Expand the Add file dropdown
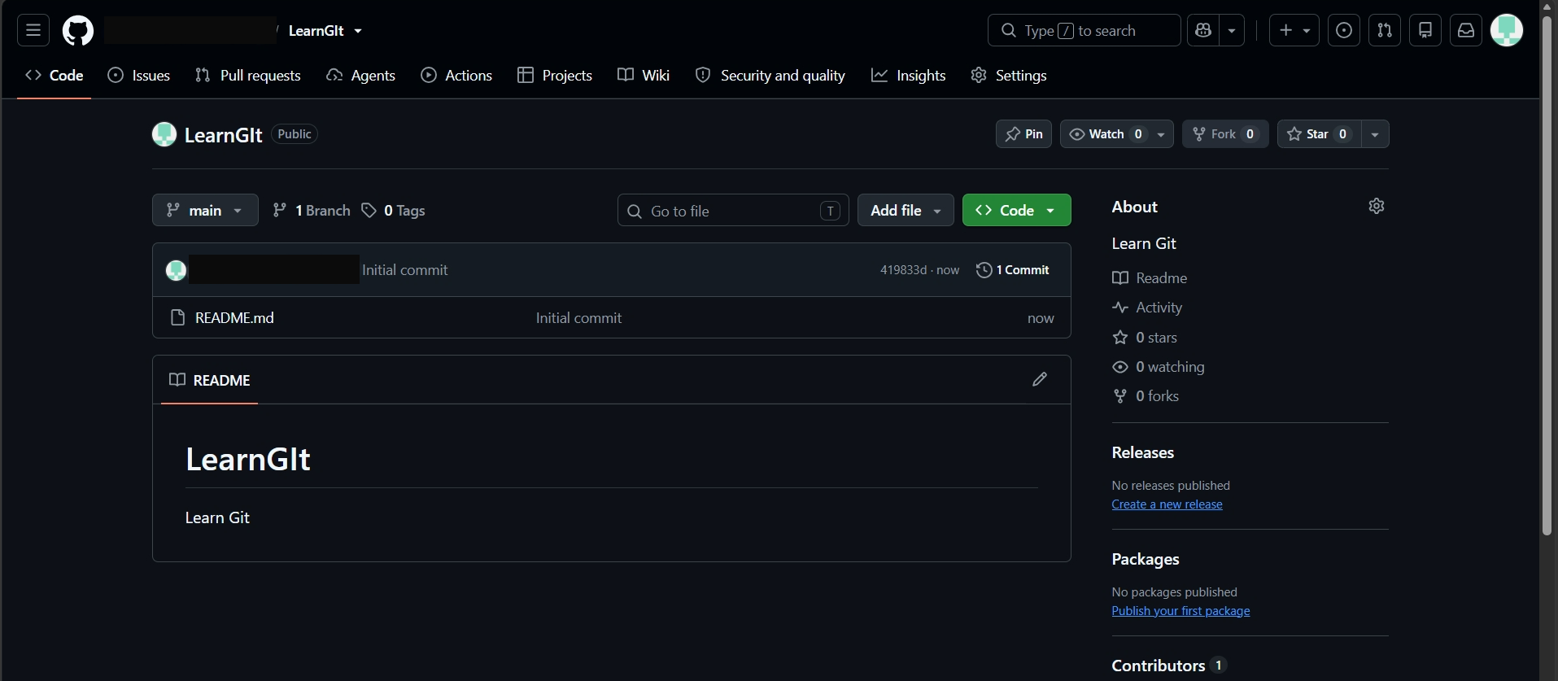This screenshot has width=1558, height=681. 906,210
